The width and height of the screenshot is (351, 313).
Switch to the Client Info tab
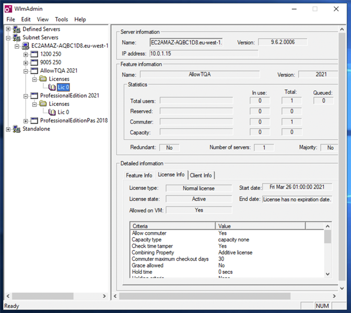click(201, 175)
